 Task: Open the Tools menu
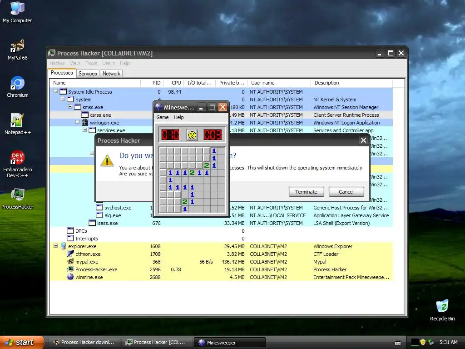(x=91, y=63)
